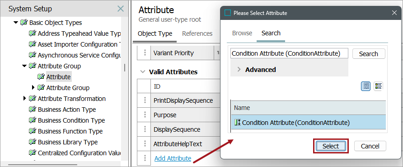
Task: Click the Select button
Action: tap(331, 146)
